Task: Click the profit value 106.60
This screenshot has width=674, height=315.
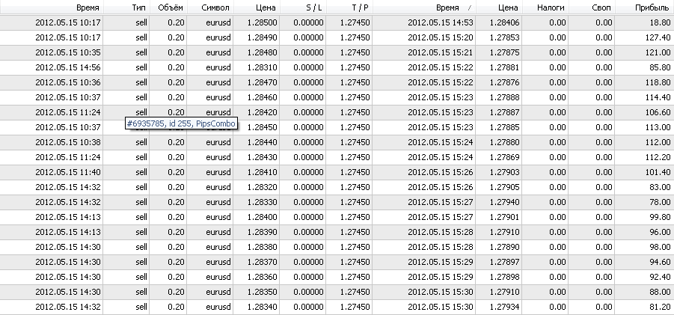Action: pyautogui.click(x=658, y=112)
